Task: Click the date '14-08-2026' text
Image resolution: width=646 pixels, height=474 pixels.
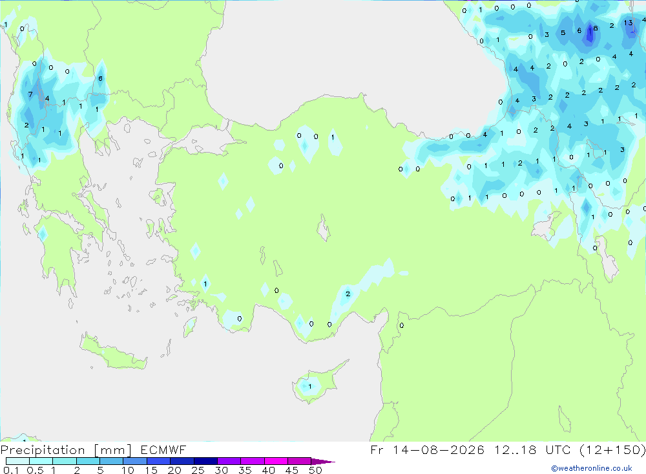Action: coord(439,449)
